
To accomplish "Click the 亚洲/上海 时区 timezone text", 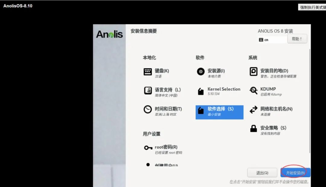I will tap(165, 114).
